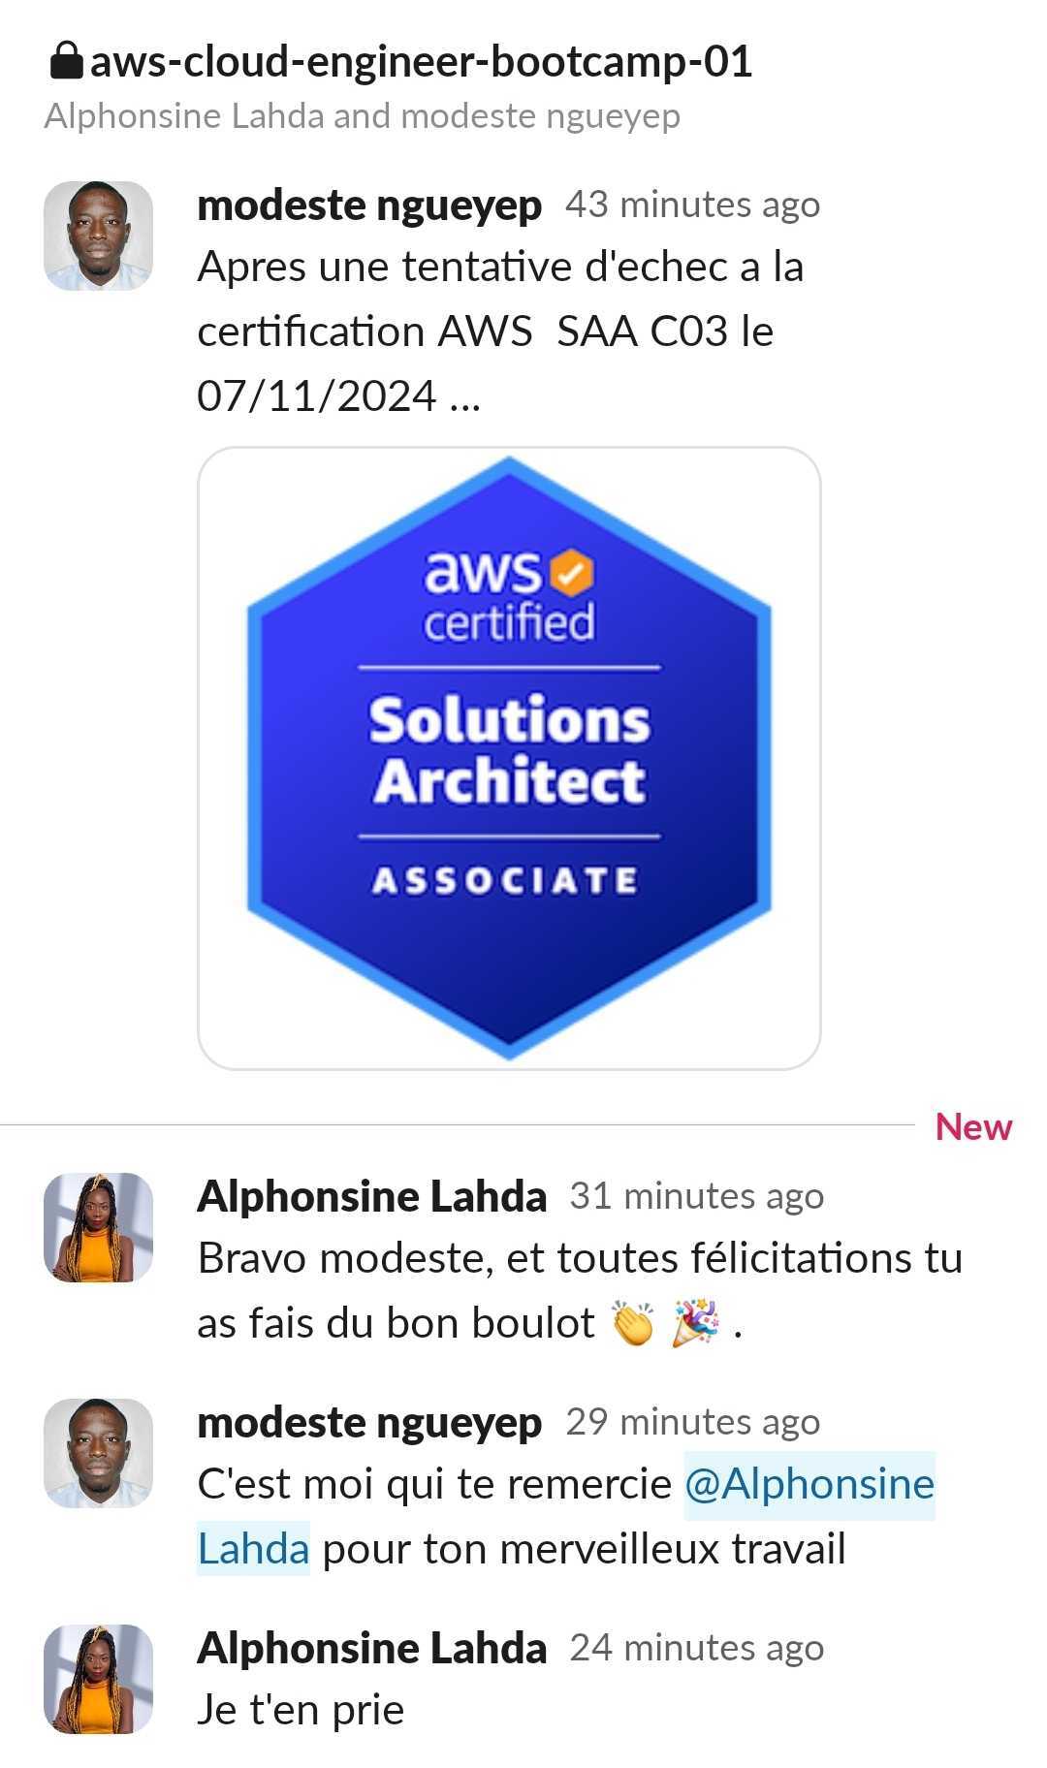Image resolution: width=1047 pixels, height=1768 pixels.
Task: Click the 29 minutes ago timestamp
Action: [692, 1423]
